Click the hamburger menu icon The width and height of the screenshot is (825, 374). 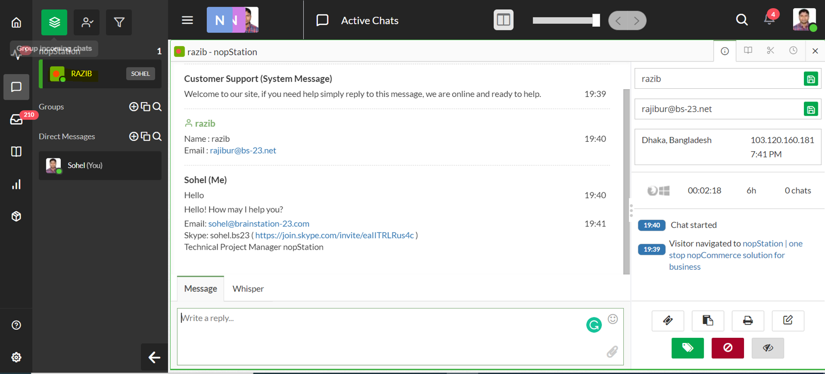pyautogui.click(x=187, y=20)
